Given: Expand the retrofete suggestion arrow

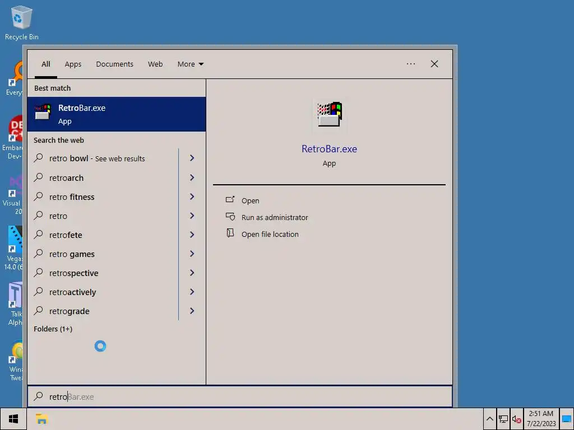Looking at the screenshot, I should 192,235.
